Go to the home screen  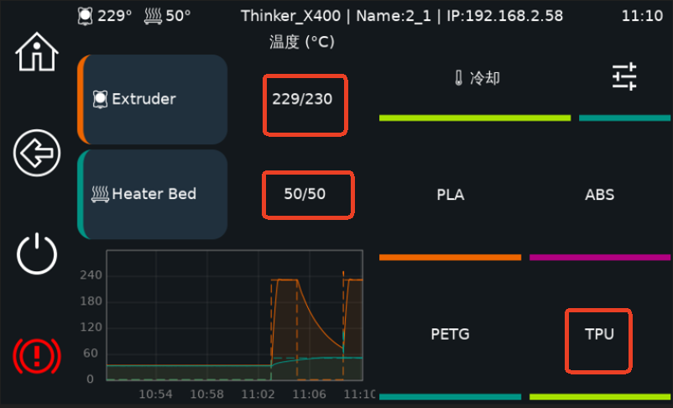pos(37,53)
